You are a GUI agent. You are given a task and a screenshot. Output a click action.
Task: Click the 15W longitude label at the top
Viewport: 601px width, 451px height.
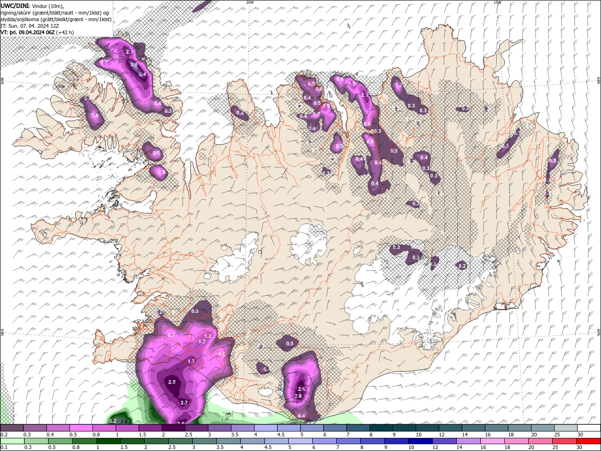497,2
